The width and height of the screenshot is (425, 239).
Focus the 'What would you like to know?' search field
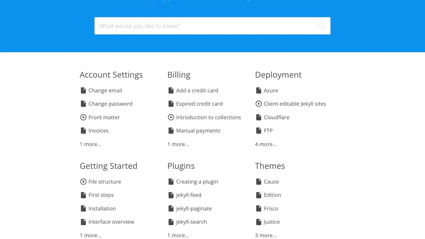[212, 26]
